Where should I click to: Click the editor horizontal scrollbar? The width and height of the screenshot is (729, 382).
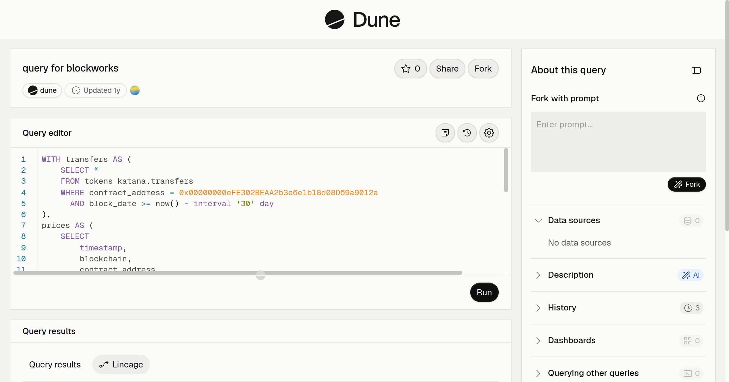point(238,273)
